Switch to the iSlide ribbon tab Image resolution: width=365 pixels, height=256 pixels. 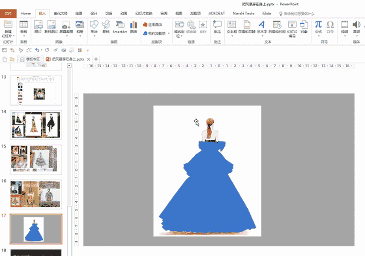click(266, 14)
